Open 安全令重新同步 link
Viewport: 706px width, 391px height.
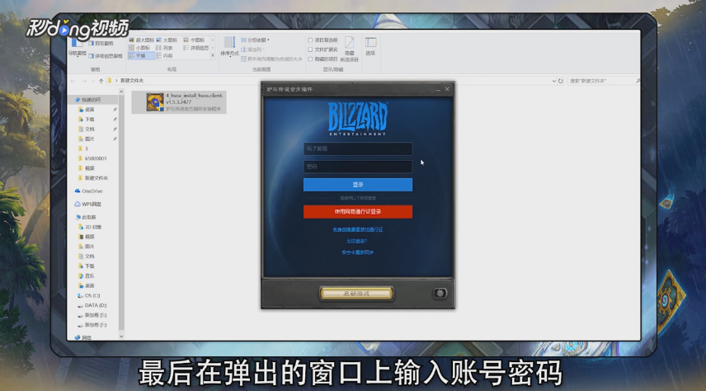click(357, 252)
